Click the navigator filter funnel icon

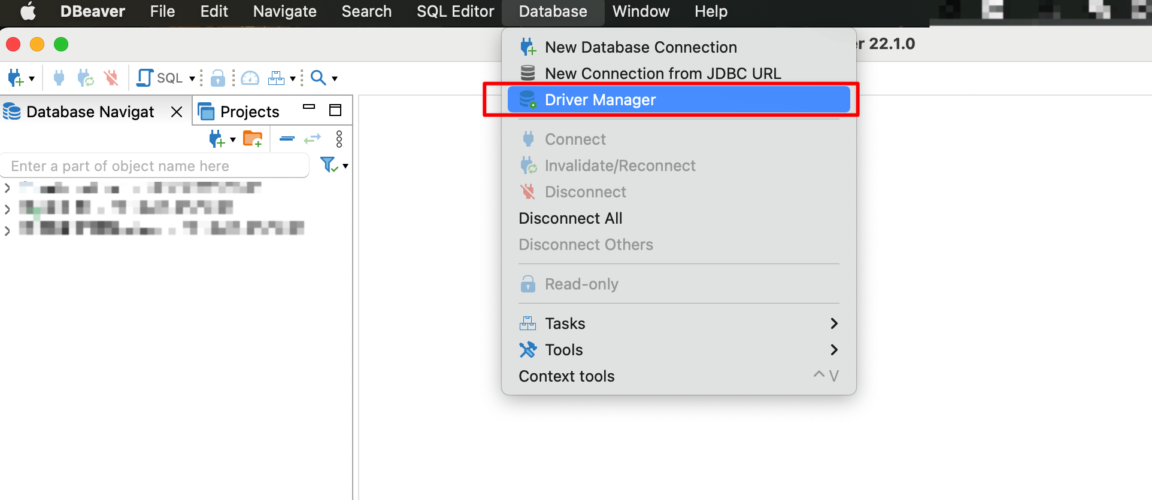tap(329, 164)
